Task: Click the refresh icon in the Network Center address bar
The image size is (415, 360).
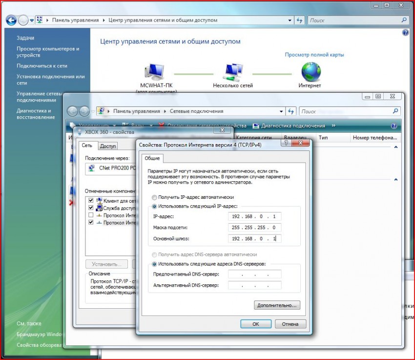Action: 300,20
